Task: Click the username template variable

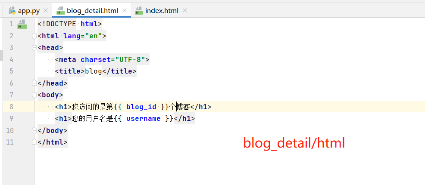Action: tap(144, 118)
